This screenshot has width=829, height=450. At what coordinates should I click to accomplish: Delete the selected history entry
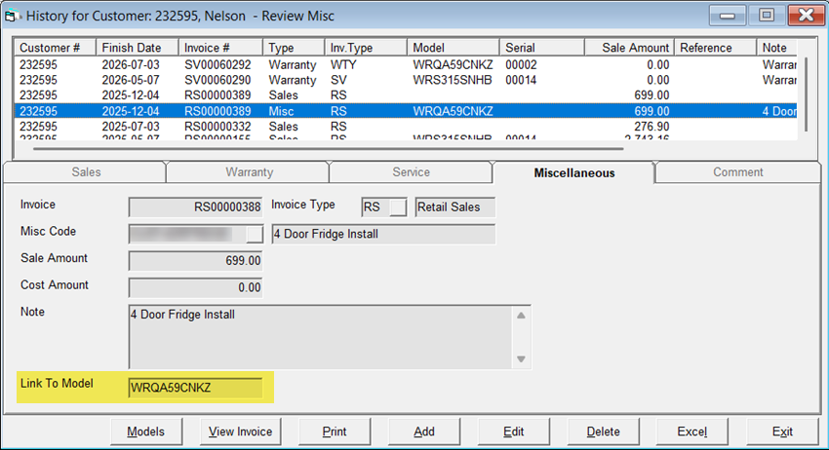click(603, 431)
